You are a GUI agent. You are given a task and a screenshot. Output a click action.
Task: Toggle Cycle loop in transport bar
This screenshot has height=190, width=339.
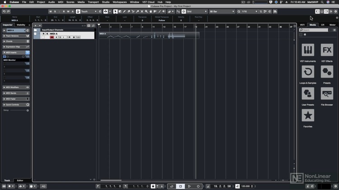click(x=172, y=186)
